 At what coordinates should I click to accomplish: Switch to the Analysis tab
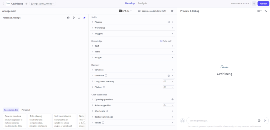[142, 3]
